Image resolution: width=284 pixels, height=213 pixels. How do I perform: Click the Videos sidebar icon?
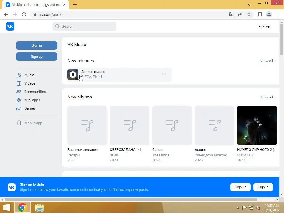point(19,83)
